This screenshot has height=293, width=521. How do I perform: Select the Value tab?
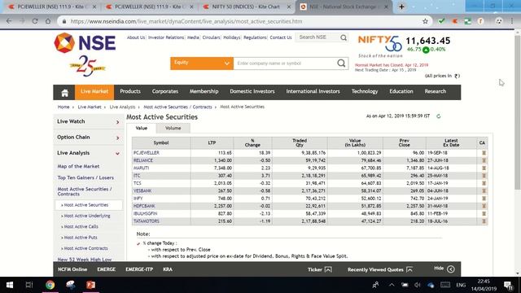[141, 129]
